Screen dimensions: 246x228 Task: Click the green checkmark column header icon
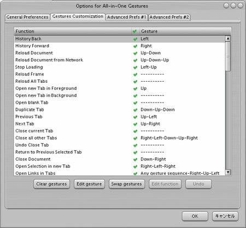pos(134,31)
